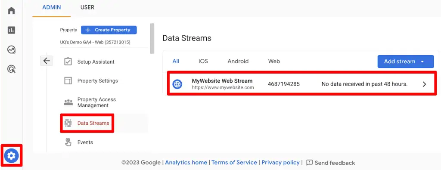Click property name UQ's Demo GA4 - Web
The height and width of the screenshot is (170, 441).
(95, 42)
